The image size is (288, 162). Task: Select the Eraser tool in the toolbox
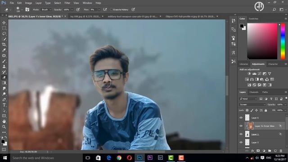4,77
